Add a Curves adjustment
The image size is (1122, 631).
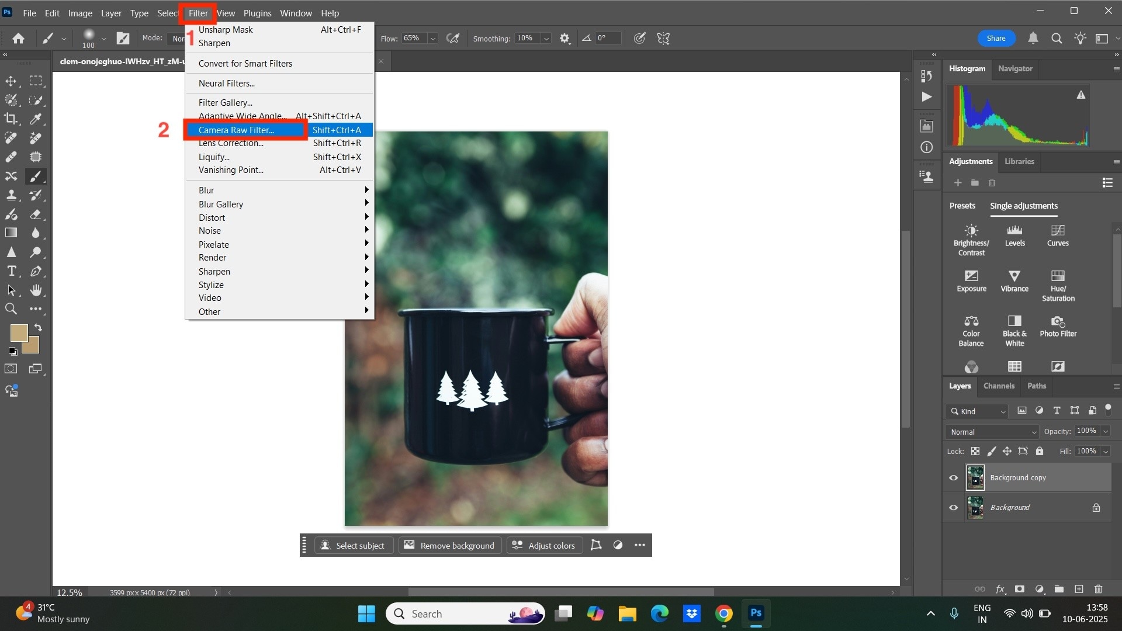(x=1058, y=235)
